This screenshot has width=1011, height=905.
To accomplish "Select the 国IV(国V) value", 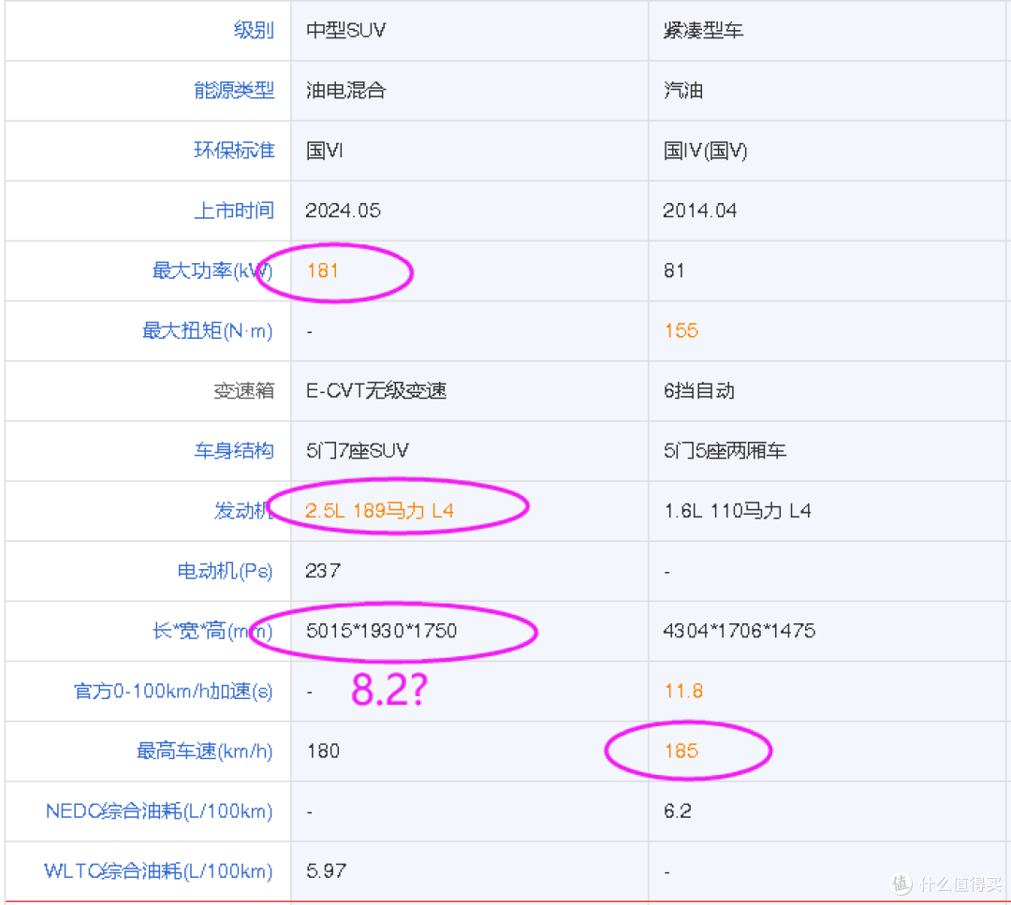I will pyautogui.click(x=706, y=150).
